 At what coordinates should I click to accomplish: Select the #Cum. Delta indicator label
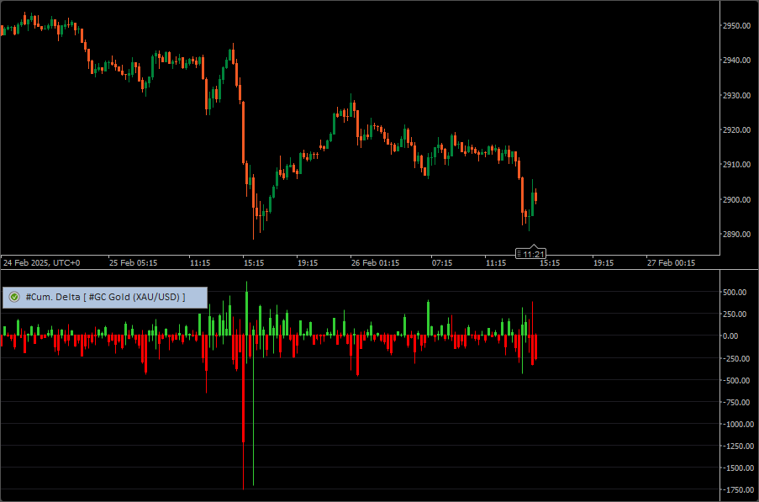click(x=105, y=297)
